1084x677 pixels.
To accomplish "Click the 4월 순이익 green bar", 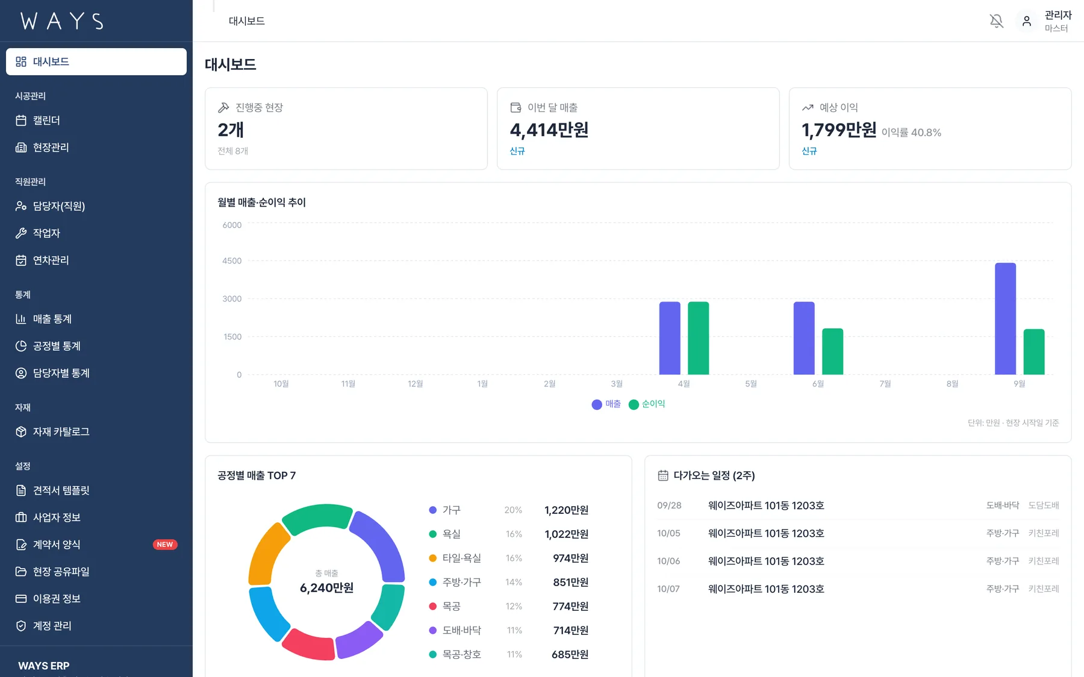I will [699, 338].
